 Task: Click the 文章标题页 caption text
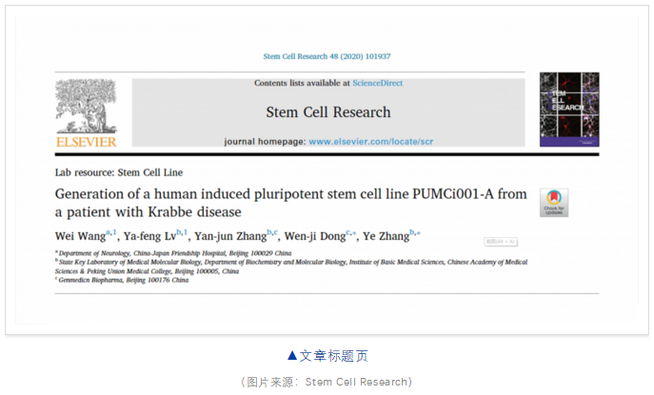(x=327, y=356)
